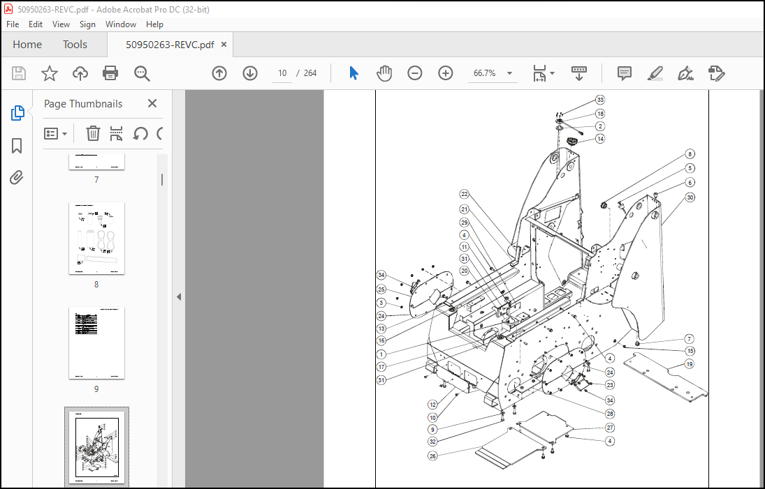Click part callout 19 in the diagram
765x489 pixels.
pos(690,364)
